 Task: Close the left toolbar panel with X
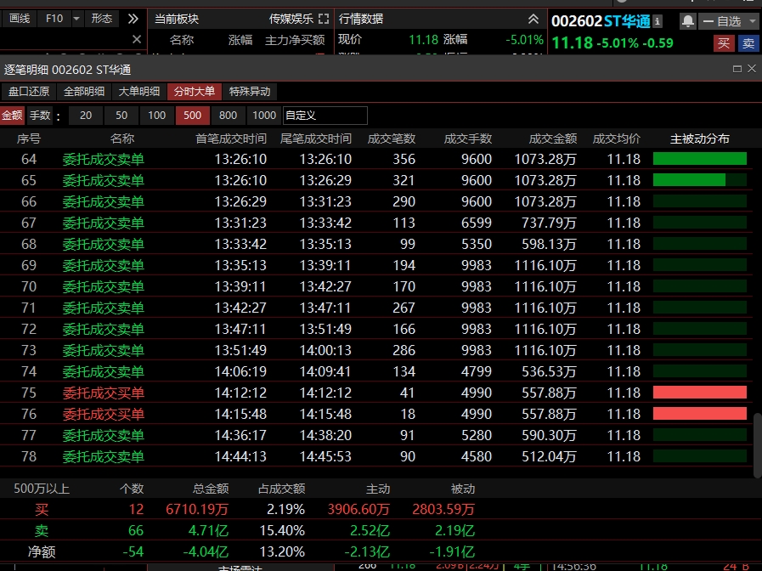(137, 39)
